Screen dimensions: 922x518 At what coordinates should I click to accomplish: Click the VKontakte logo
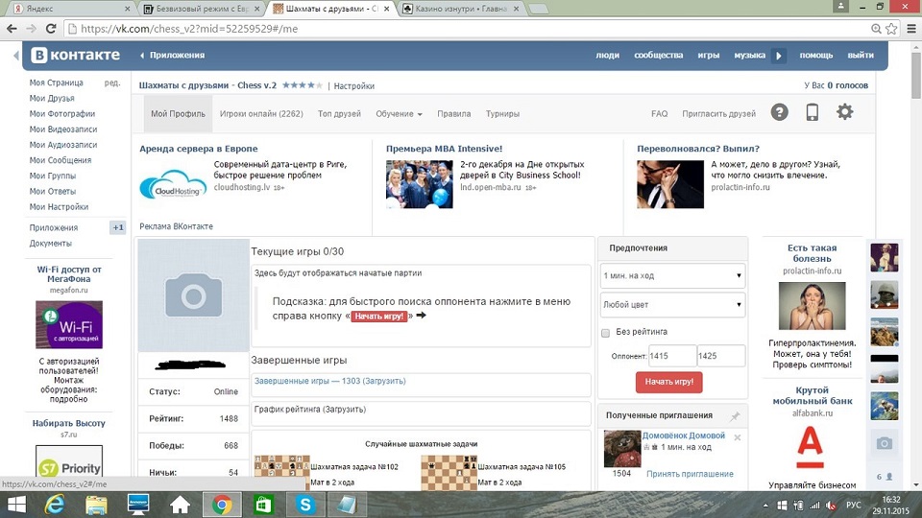click(62, 56)
